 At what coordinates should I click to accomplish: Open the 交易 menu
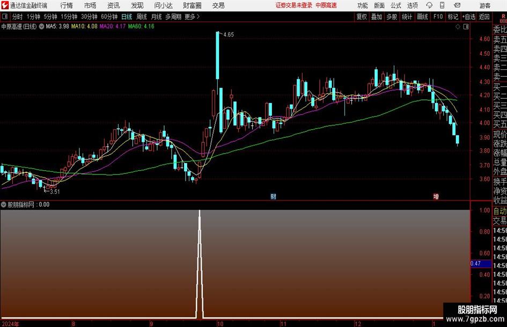coord(218,5)
